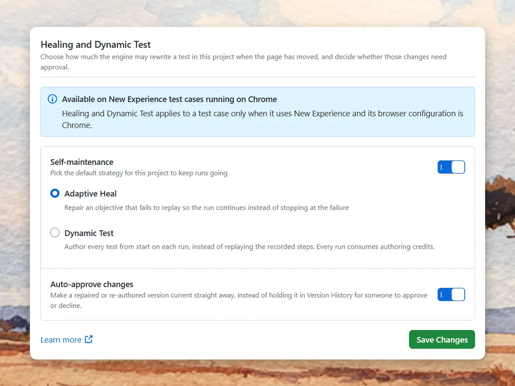Click the 'Auto-approve changes' section title

point(92,284)
